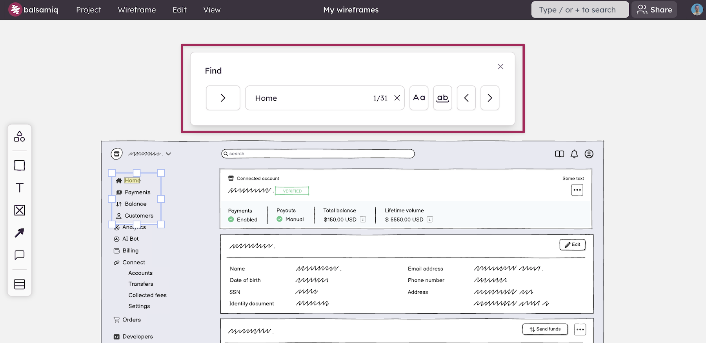Select the arrow tool
The width and height of the screenshot is (706, 343).
pyautogui.click(x=19, y=233)
